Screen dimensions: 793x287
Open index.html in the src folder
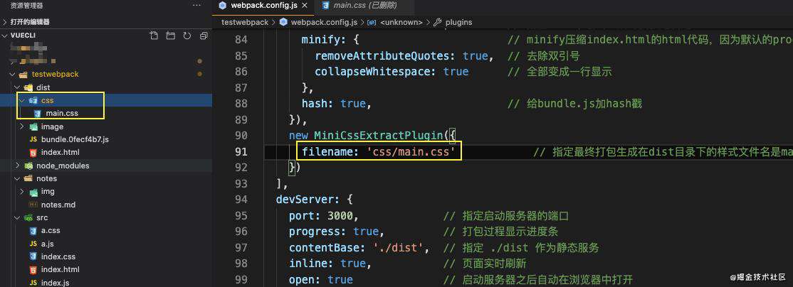61,270
